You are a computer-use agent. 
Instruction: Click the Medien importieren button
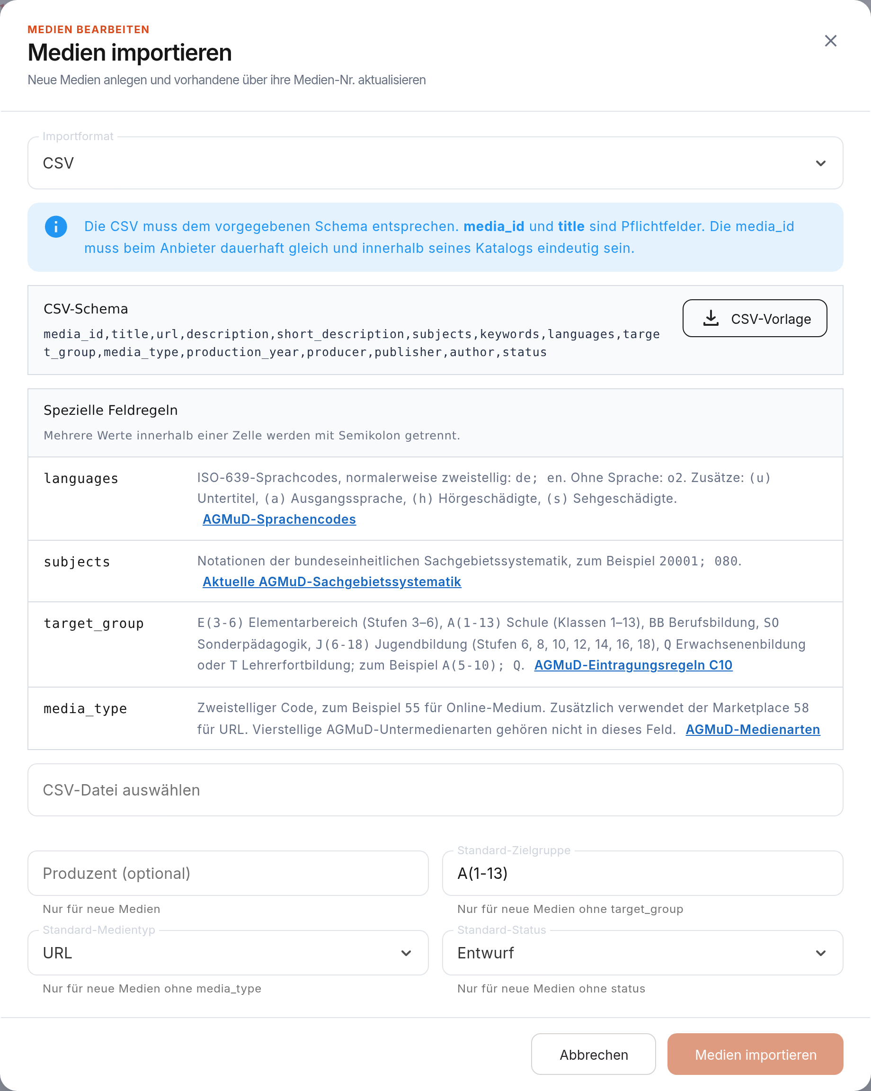755,1054
